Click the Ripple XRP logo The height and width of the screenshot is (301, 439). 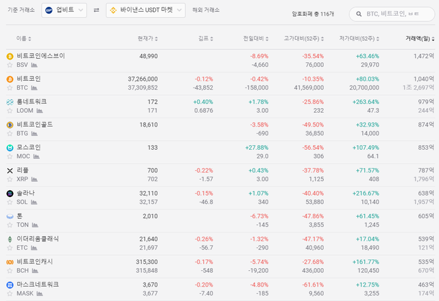click(x=10, y=170)
